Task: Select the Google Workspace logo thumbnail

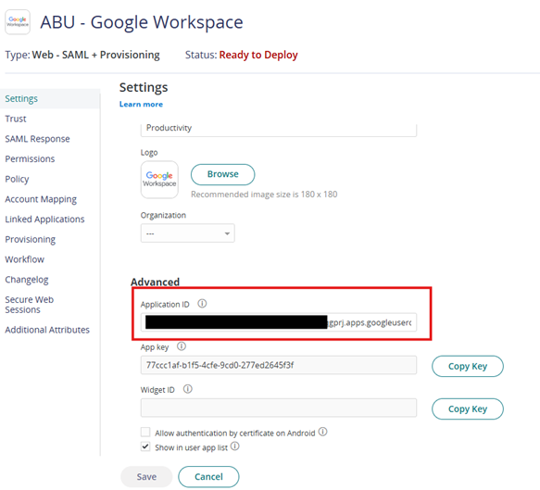Action: click(159, 180)
